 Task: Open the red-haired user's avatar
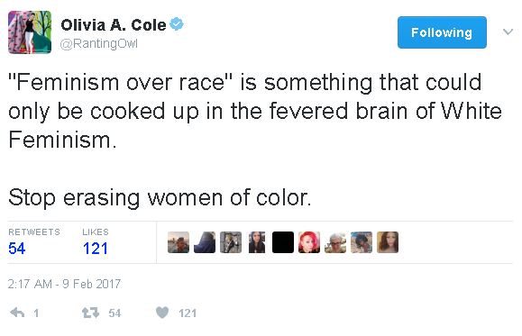click(309, 242)
